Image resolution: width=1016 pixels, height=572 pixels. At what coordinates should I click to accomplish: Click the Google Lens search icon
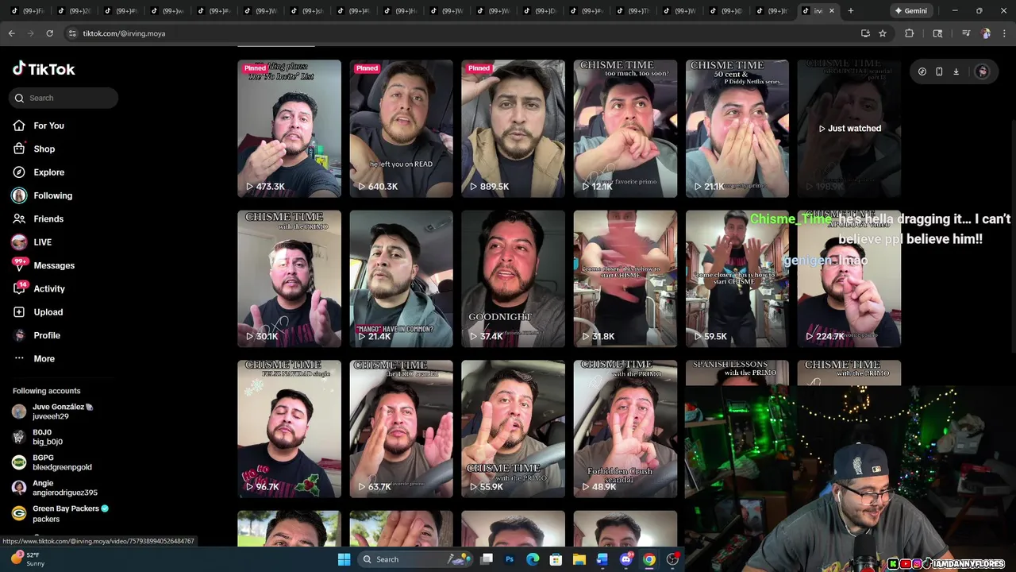pos(937,33)
